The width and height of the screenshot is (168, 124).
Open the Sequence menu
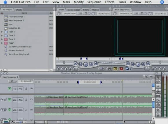tap(94, 2)
